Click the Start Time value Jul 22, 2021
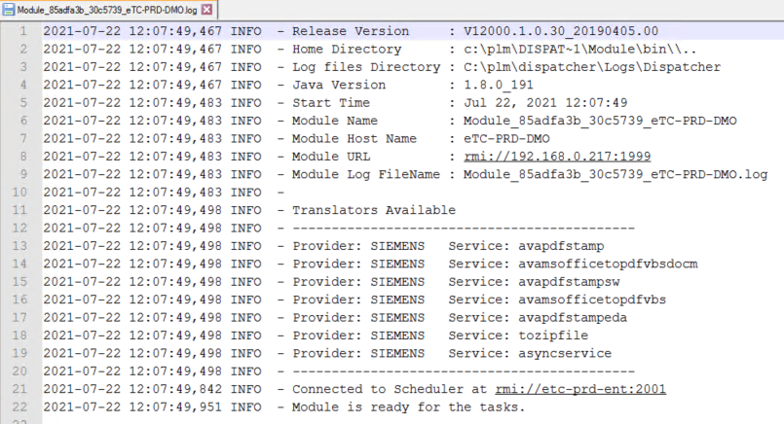 point(545,102)
